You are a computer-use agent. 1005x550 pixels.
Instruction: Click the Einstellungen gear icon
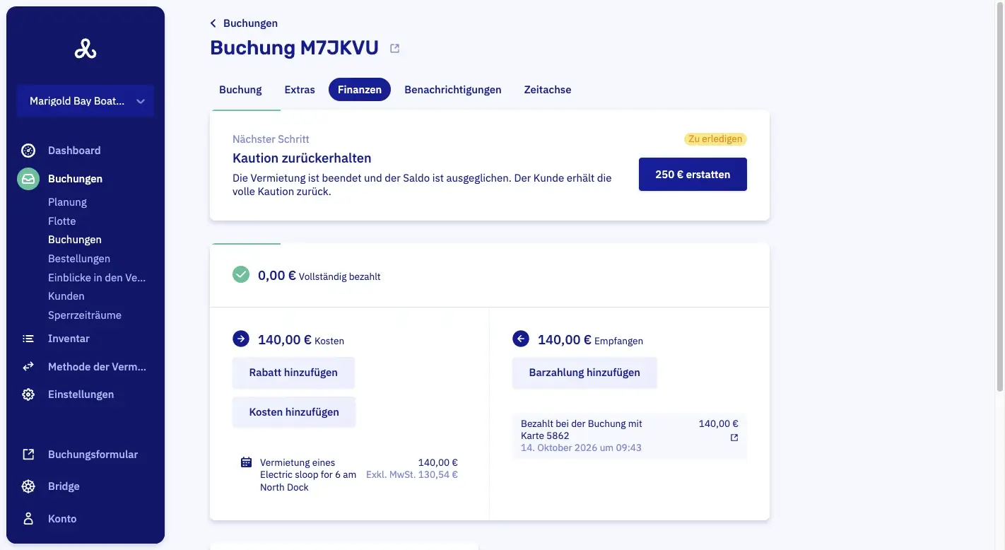28,394
